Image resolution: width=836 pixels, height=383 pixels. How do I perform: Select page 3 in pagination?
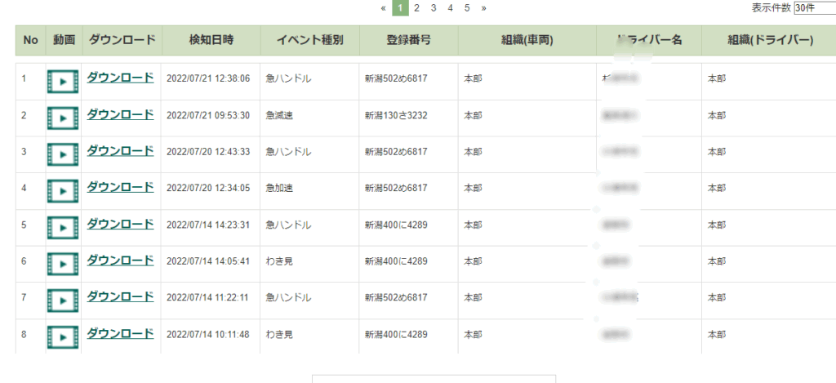[434, 8]
